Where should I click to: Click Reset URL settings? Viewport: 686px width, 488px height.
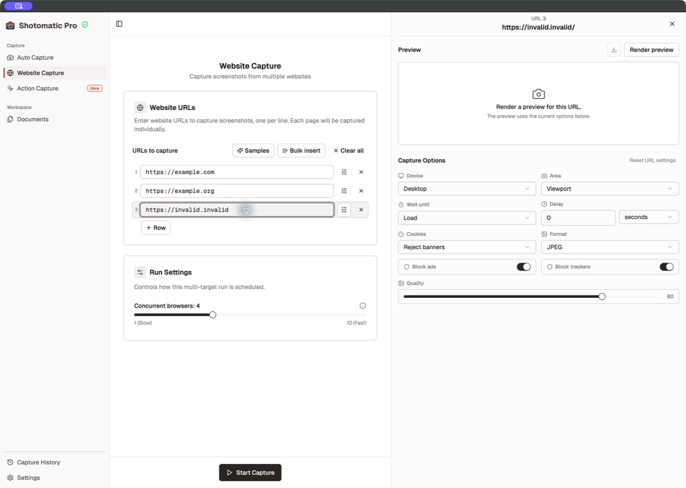[652, 160]
